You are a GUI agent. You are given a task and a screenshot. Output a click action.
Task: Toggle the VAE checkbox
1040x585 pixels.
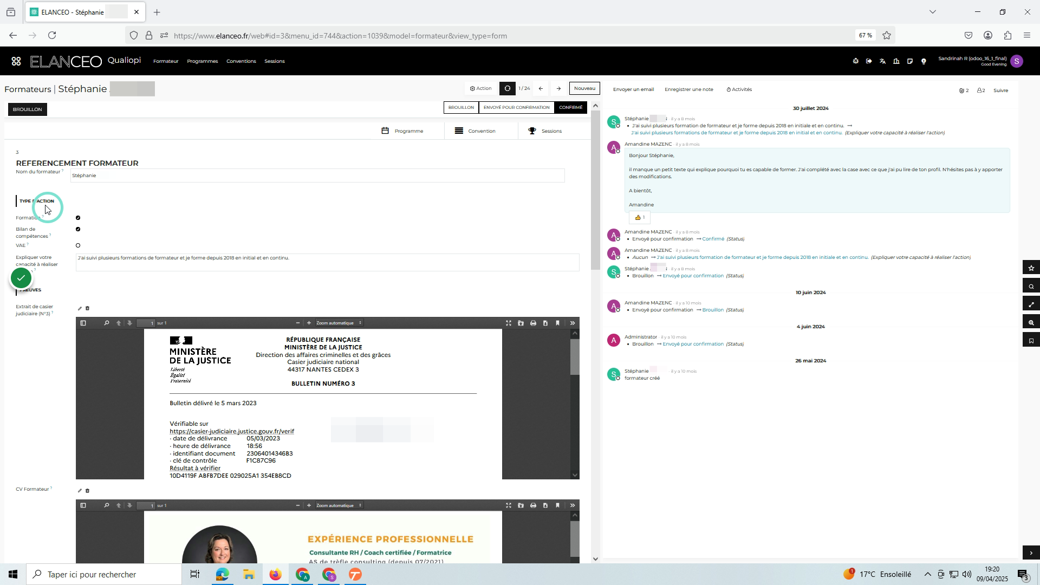point(78,246)
